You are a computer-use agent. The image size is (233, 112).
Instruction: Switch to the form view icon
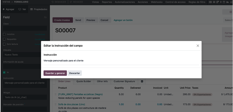[x=210, y=2]
